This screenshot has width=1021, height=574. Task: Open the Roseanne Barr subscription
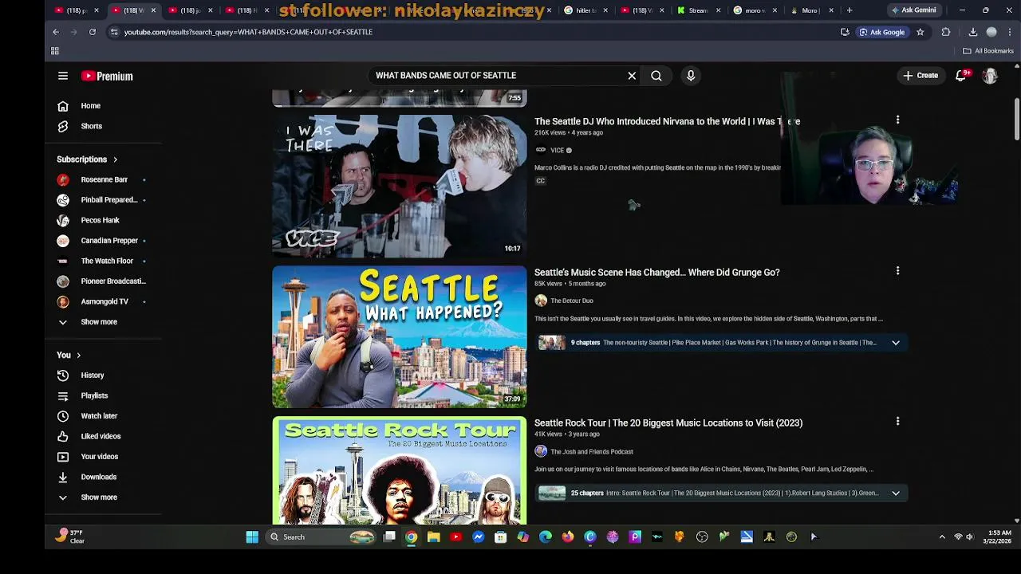point(104,179)
